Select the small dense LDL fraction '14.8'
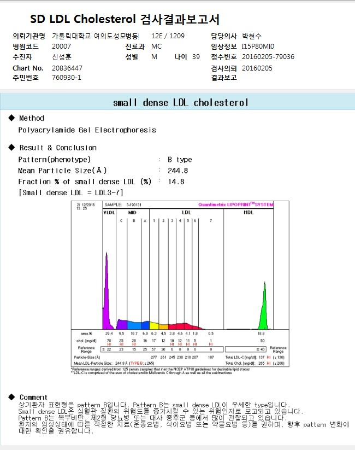Screen dimensions: 355x450 point(176,182)
